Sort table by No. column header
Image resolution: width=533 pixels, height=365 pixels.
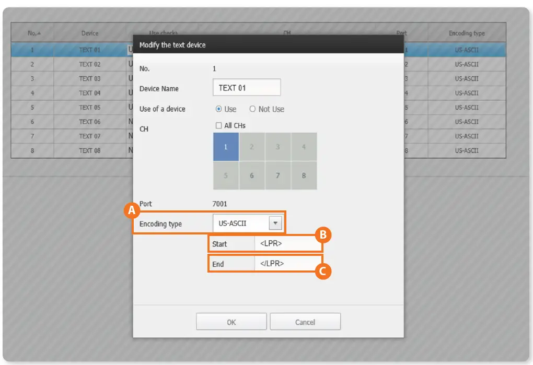pos(33,33)
